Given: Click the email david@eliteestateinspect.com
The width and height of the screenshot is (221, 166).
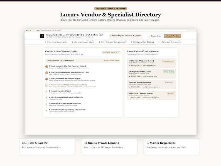Looking at the screenshot, I should (151, 87).
